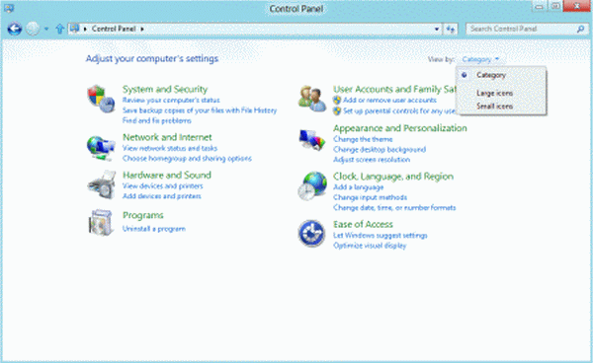Open the recent locations dropdown arrow
Image resolution: width=593 pixels, height=363 pixels.
coord(46,29)
